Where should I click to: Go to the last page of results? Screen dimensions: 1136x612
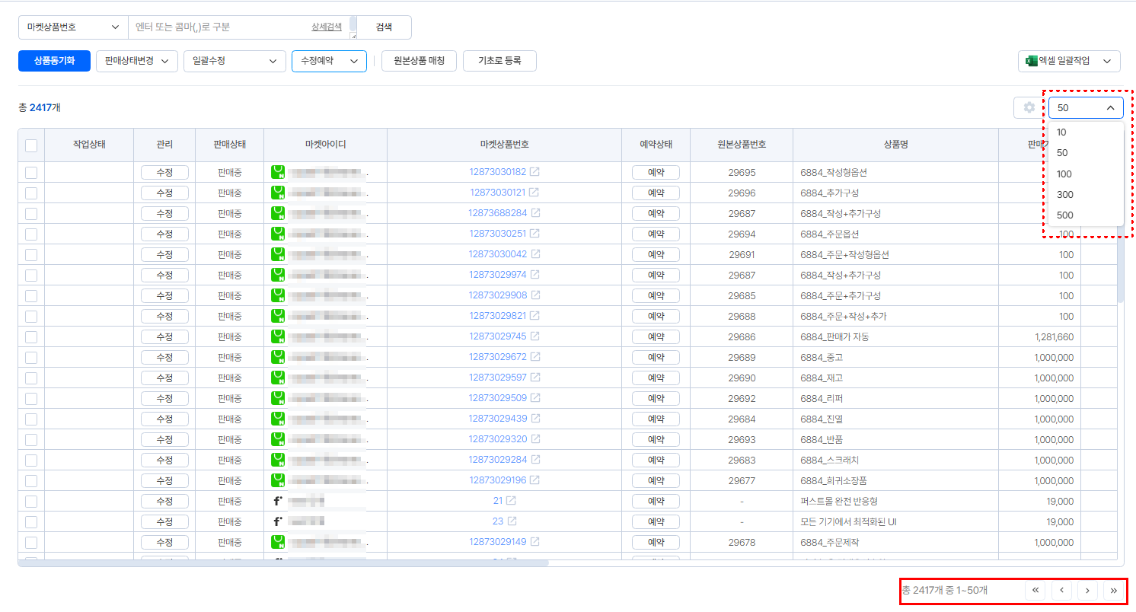pos(1114,590)
